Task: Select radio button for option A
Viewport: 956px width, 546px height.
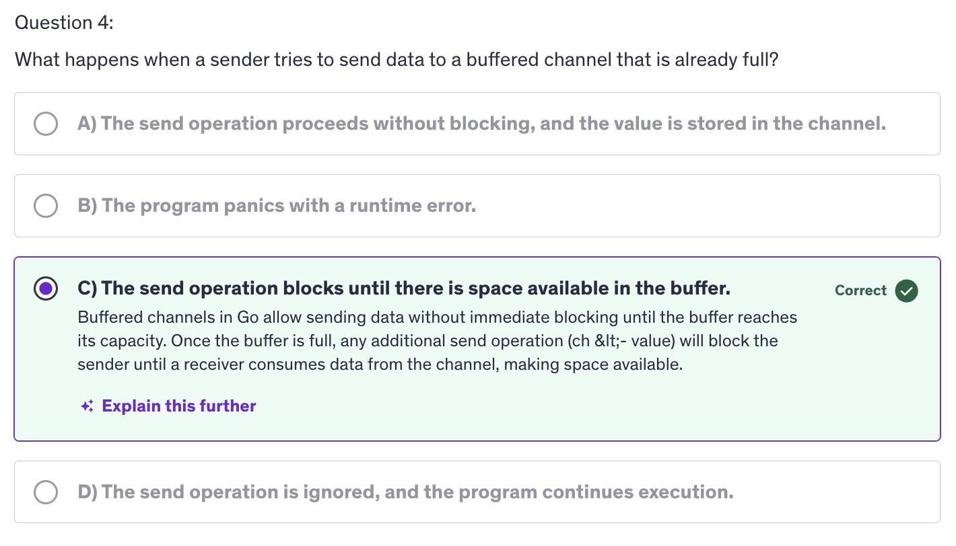Action: point(46,124)
